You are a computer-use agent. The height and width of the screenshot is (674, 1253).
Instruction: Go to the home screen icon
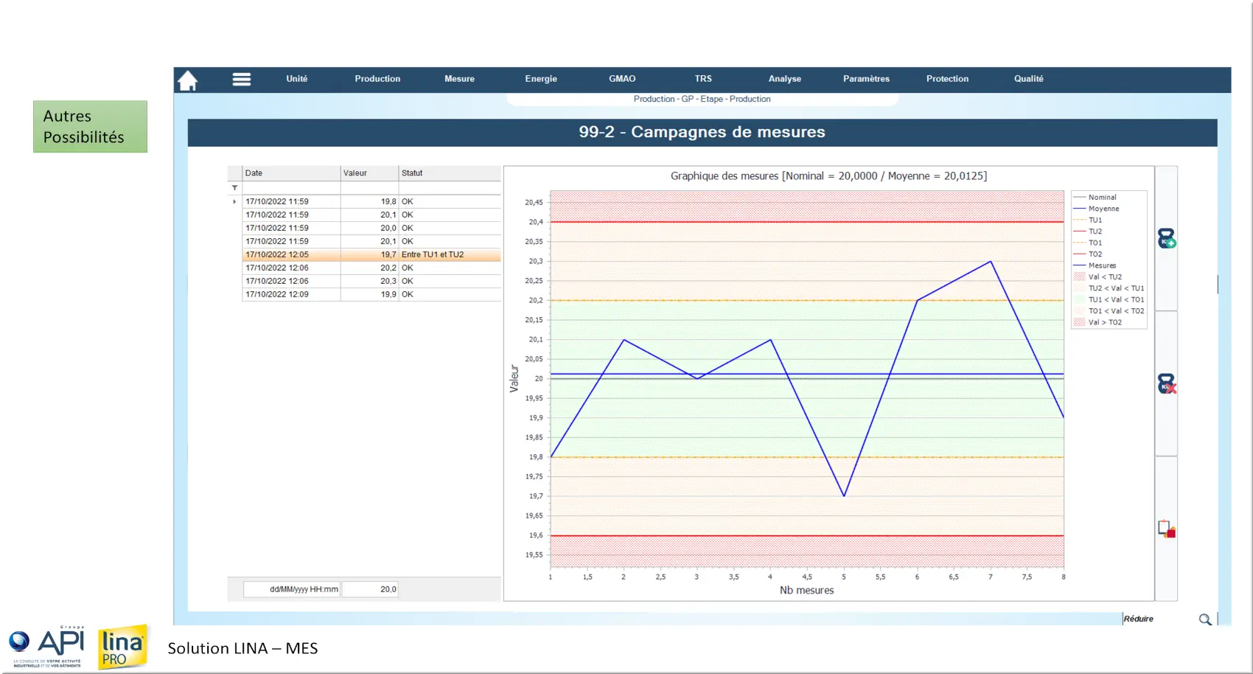click(x=188, y=80)
